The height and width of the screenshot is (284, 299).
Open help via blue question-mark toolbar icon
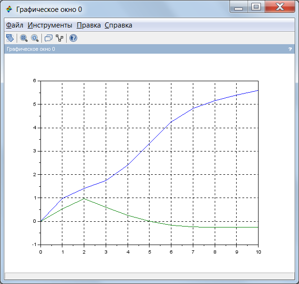(x=73, y=38)
